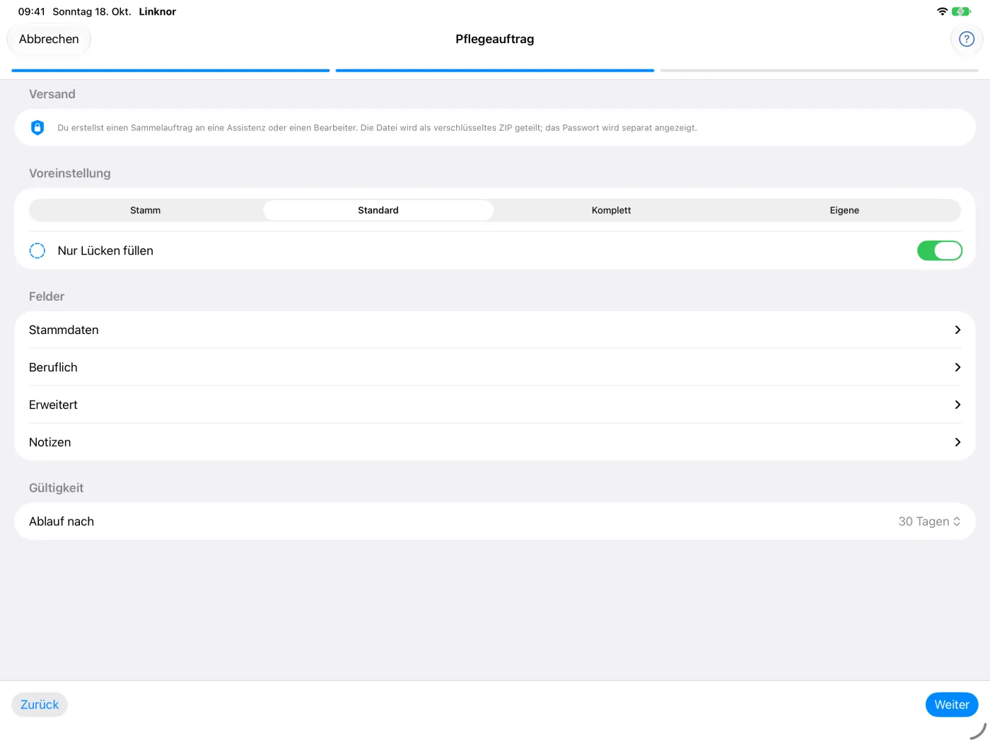The image size is (990, 743).
Task: Choose the Standard preset tab
Action: (378, 210)
